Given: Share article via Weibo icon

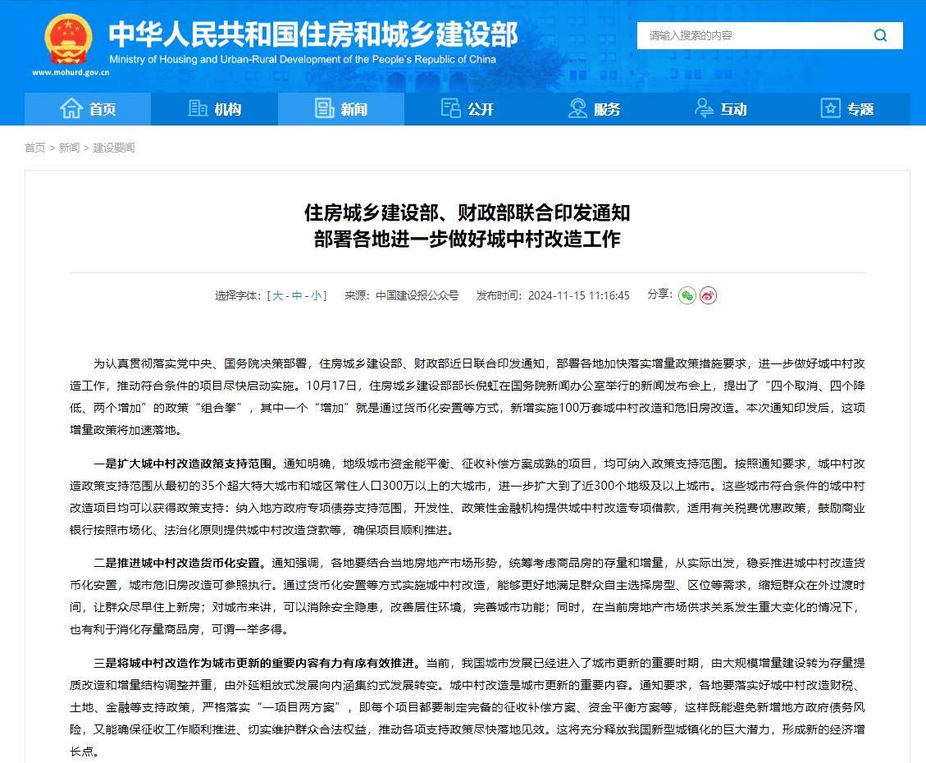Looking at the screenshot, I should [x=708, y=295].
